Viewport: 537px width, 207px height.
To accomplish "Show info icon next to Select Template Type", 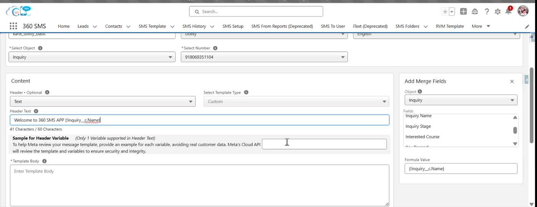I will [x=246, y=93].
